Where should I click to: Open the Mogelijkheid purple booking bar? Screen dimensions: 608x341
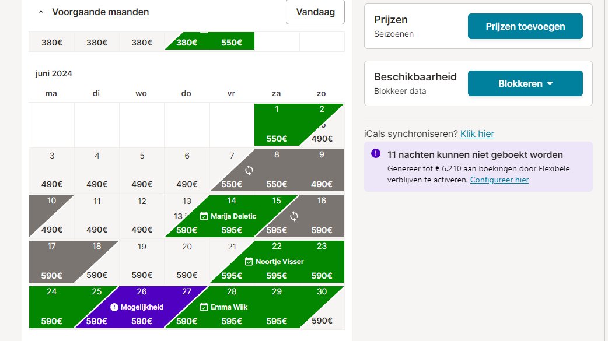142,307
